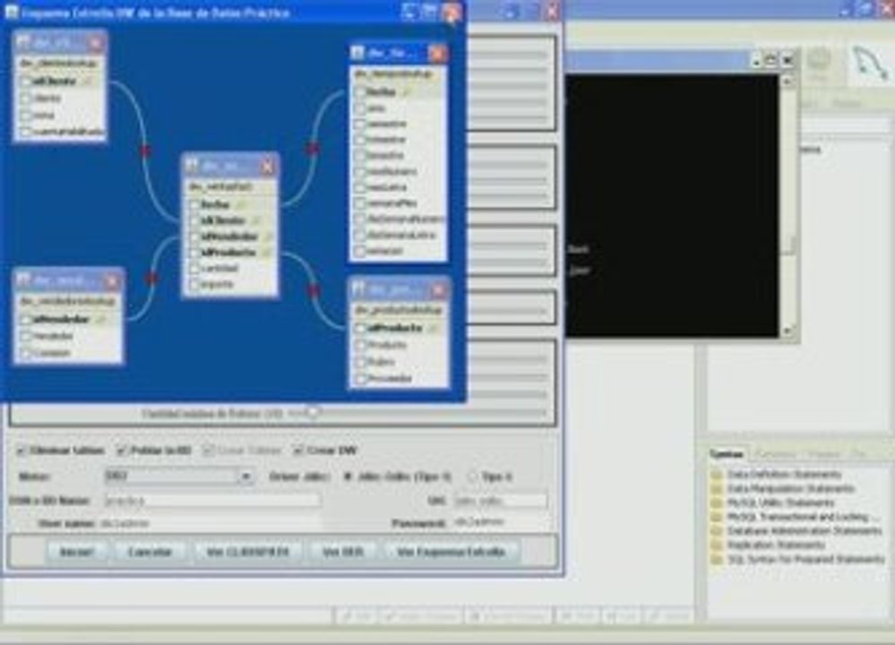895x645 pixels.
Task: Open the Motor dropdown list
Action: click(x=245, y=476)
